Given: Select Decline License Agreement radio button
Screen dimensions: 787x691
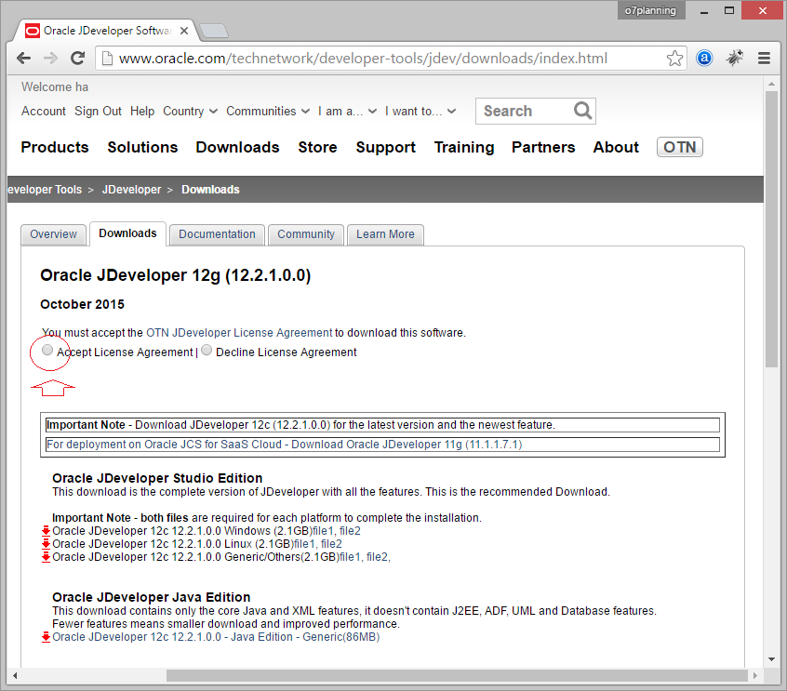Looking at the screenshot, I should tap(207, 350).
